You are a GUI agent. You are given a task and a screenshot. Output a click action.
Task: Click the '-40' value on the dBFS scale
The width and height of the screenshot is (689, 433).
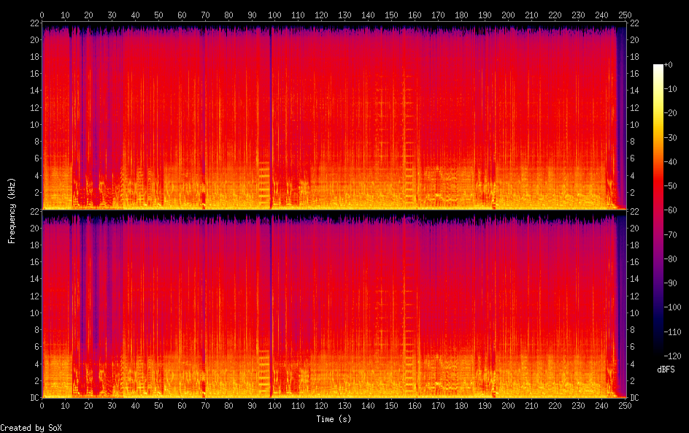[x=670, y=162]
